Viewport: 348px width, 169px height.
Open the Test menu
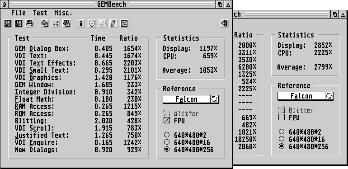click(40, 13)
